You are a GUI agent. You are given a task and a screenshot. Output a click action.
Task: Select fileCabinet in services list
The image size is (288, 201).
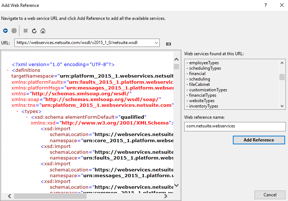[x=199, y=84]
